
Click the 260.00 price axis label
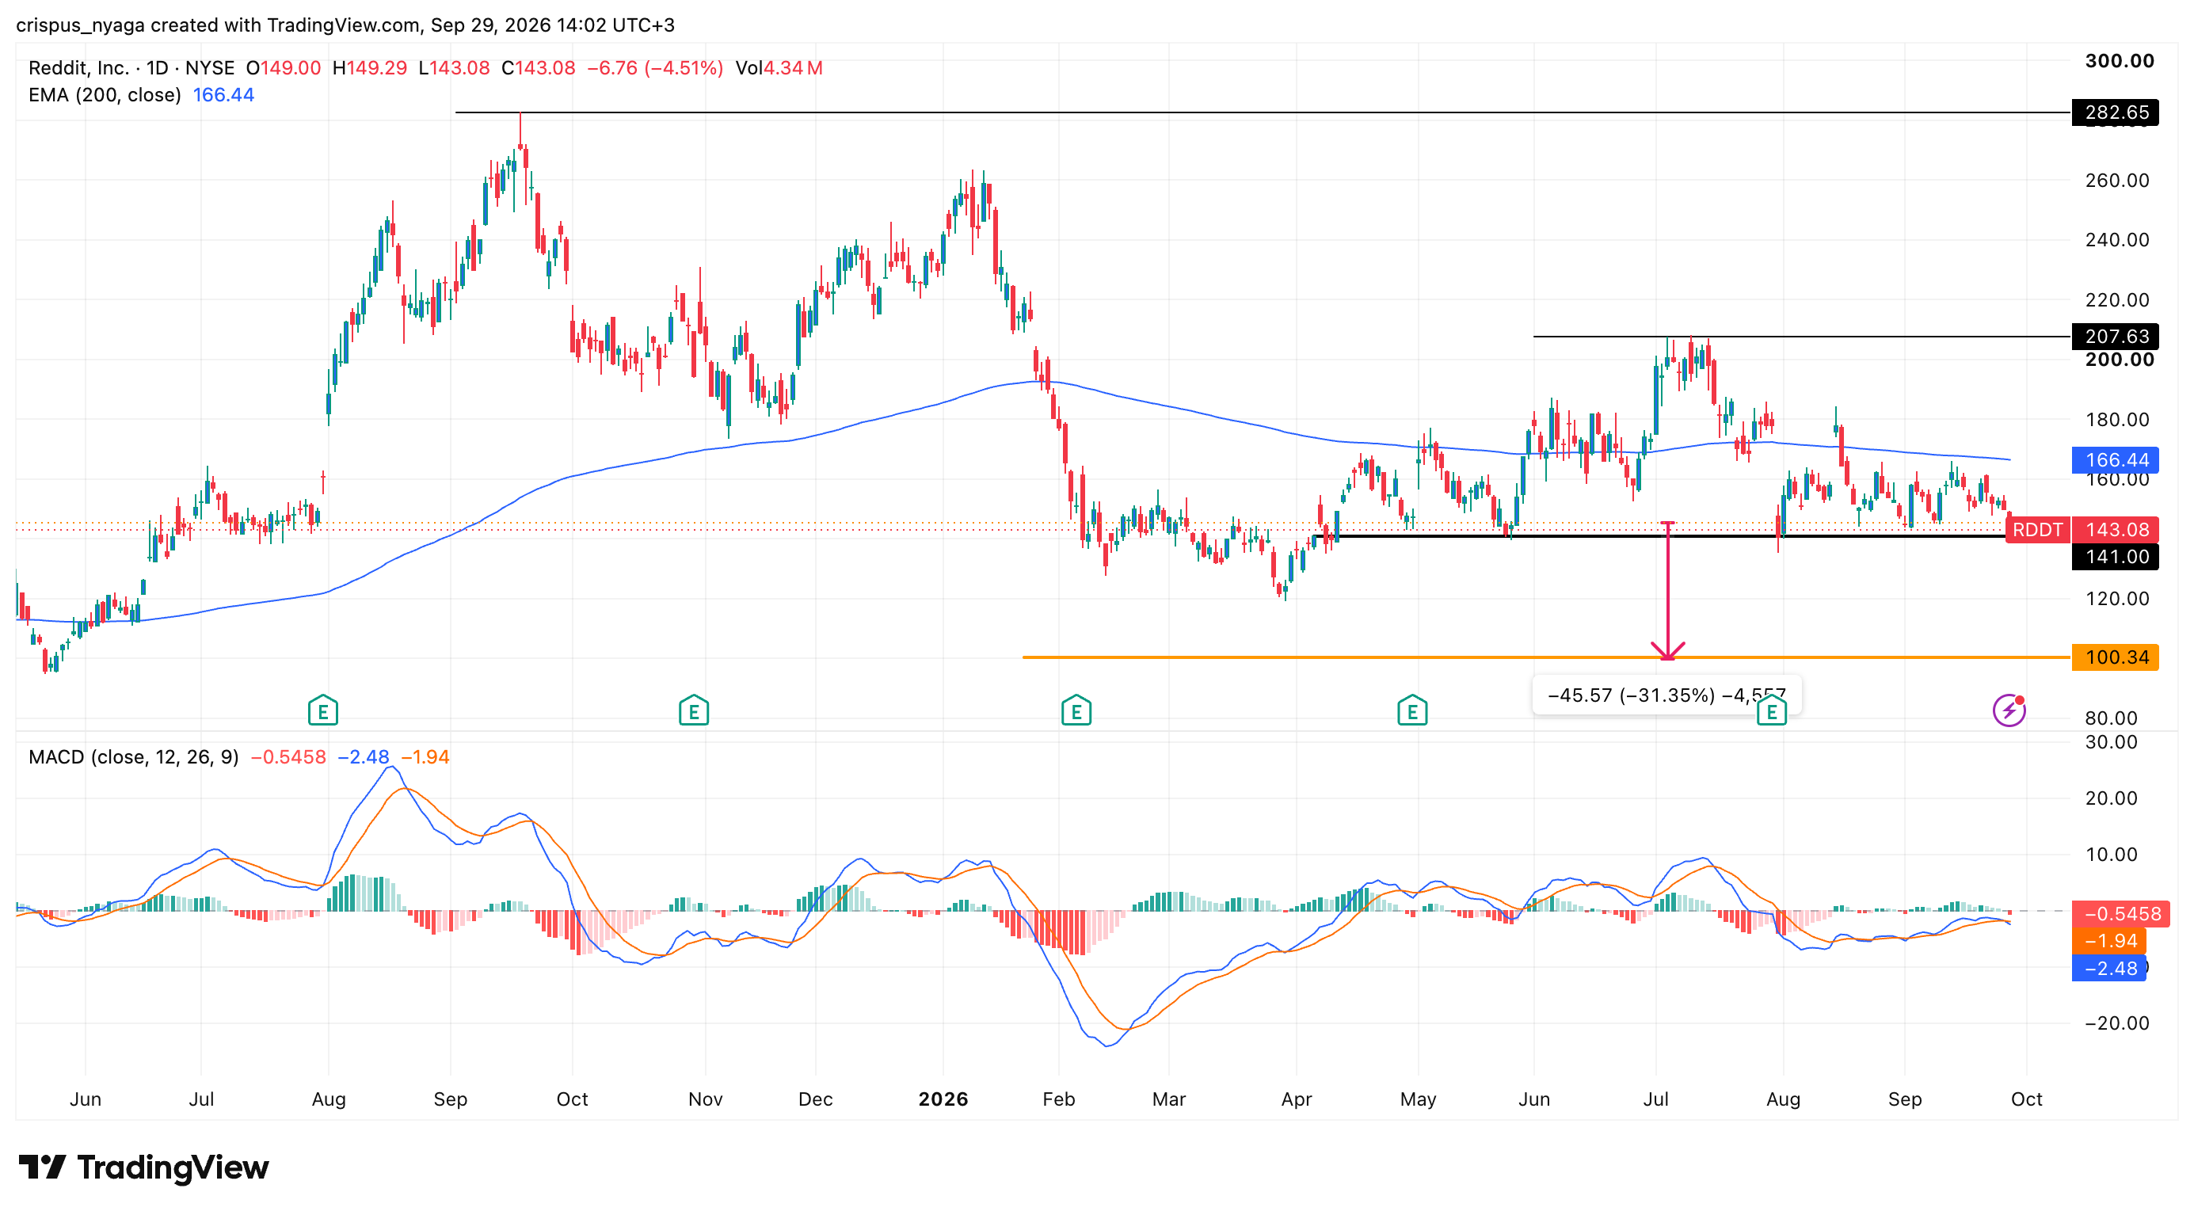[2116, 180]
